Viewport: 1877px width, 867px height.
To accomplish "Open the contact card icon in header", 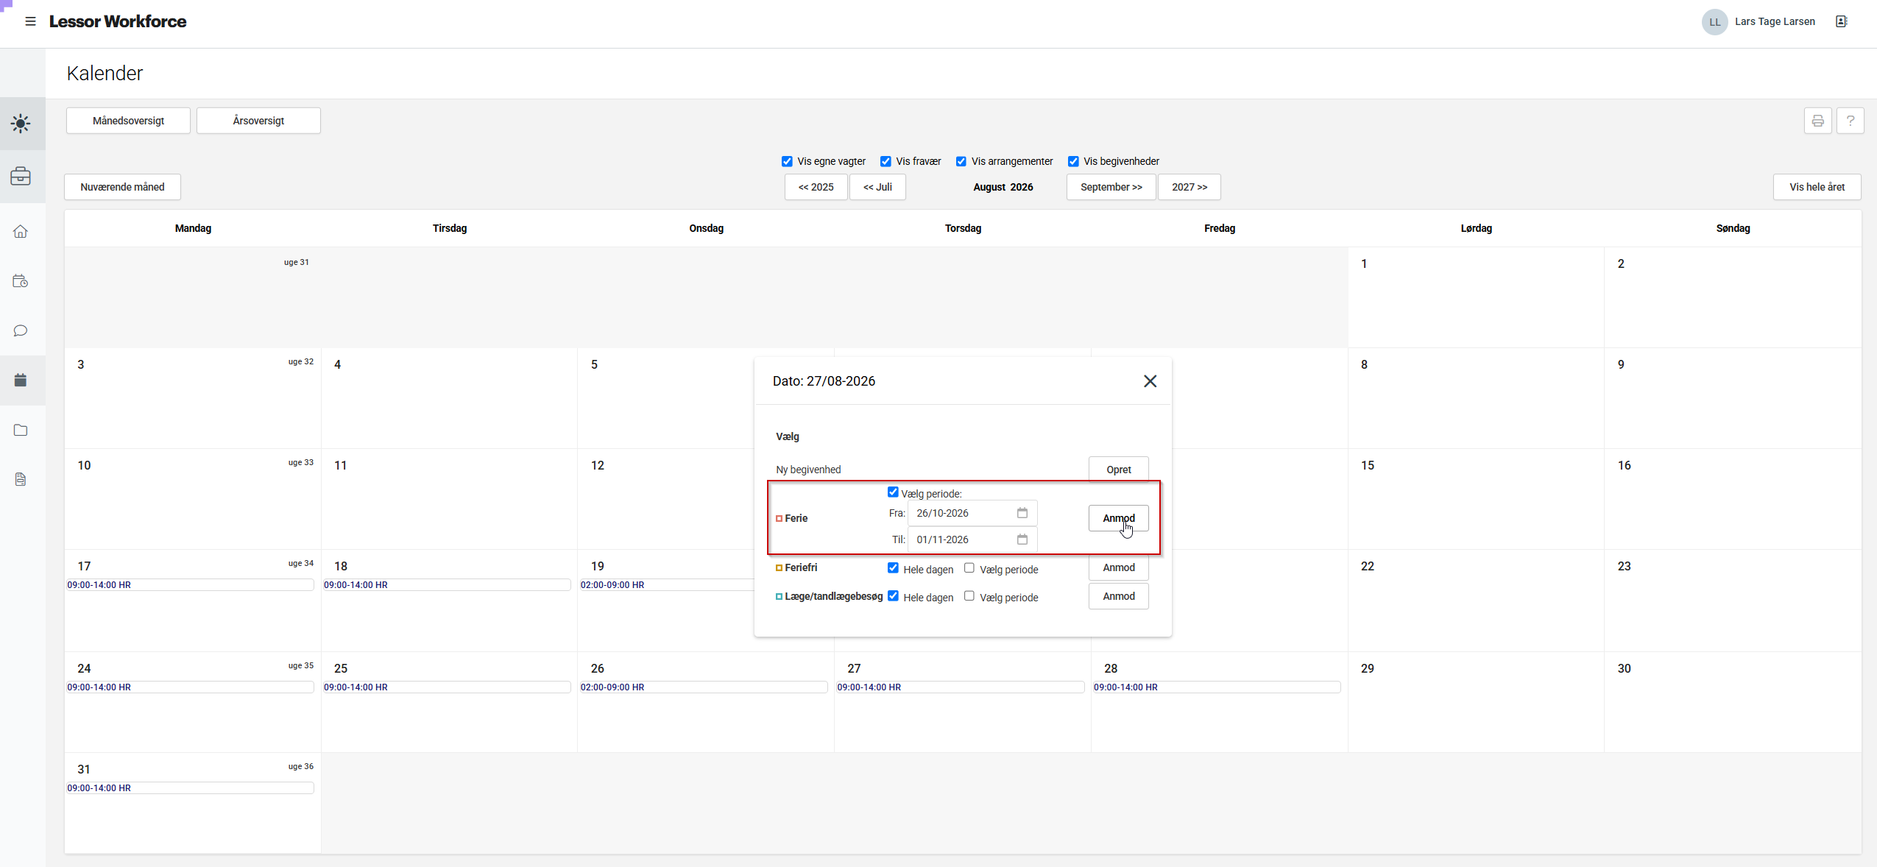I will tap(1841, 21).
